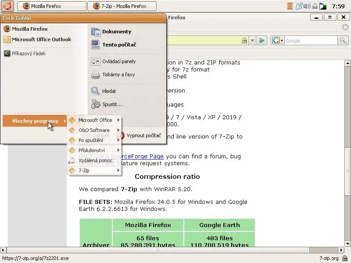Open Vzdálená pomoc program entry
This screenshot has height=263, width=351.
click(x=94, y=160)
